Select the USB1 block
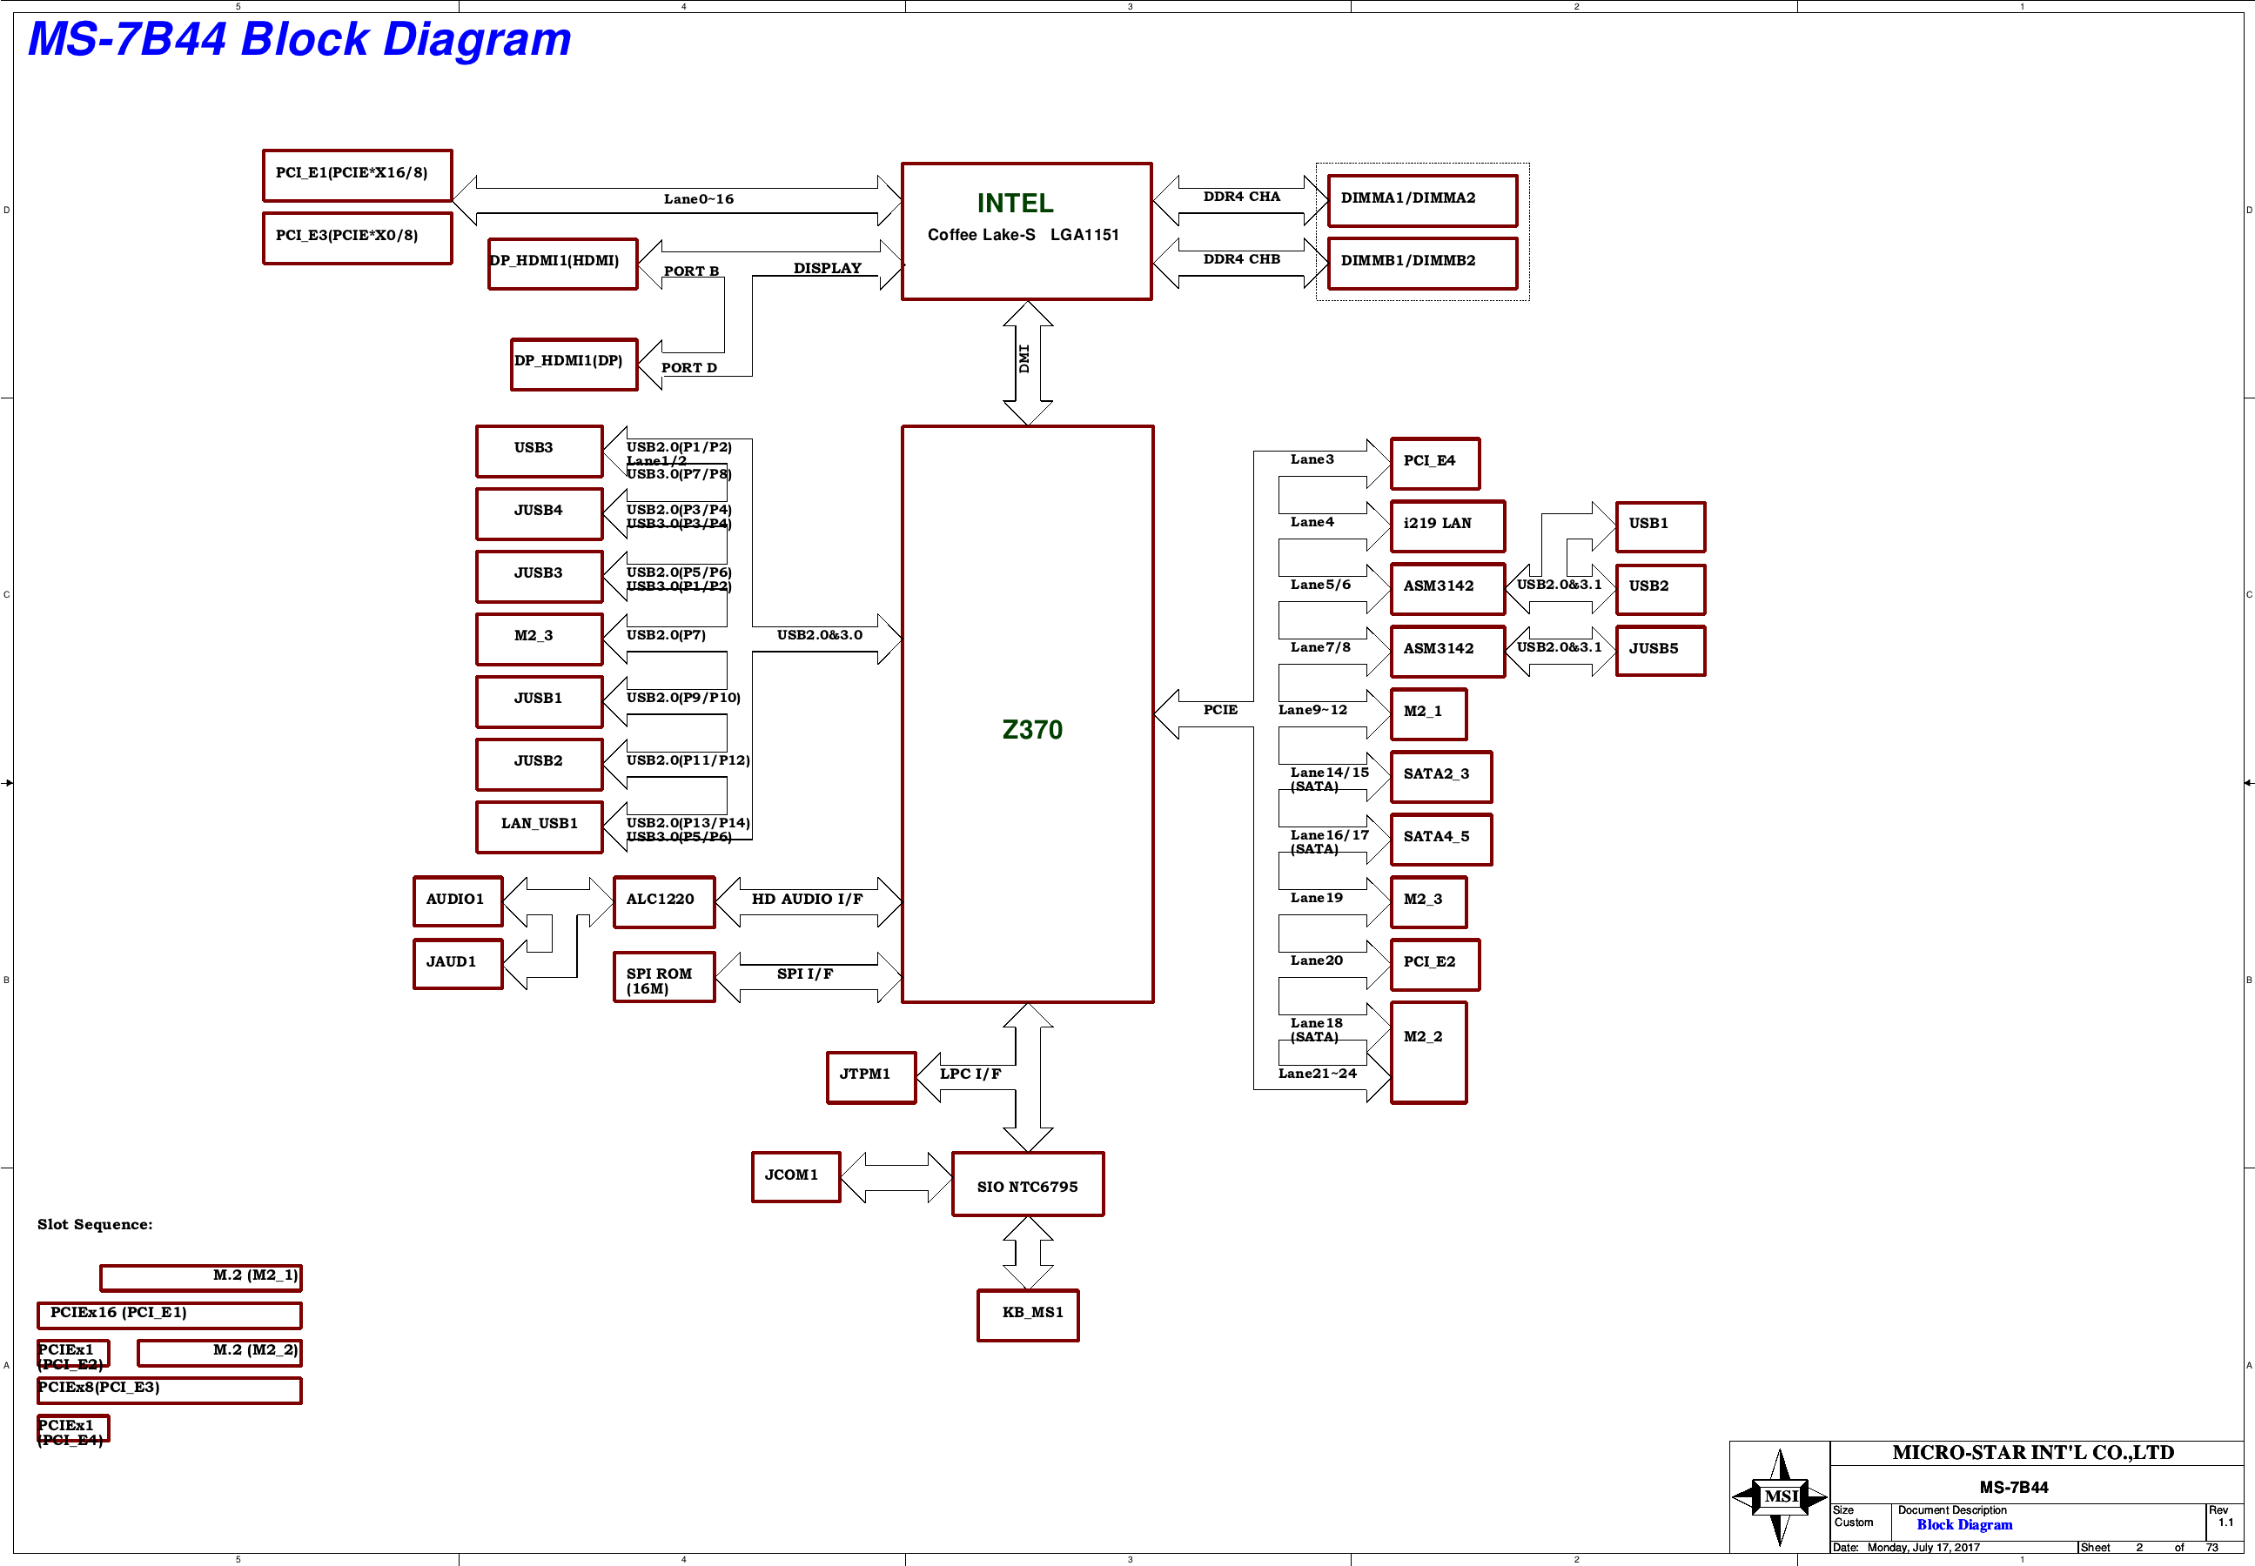This screenshot has height=1566, width=2255. coord(1661,527)
